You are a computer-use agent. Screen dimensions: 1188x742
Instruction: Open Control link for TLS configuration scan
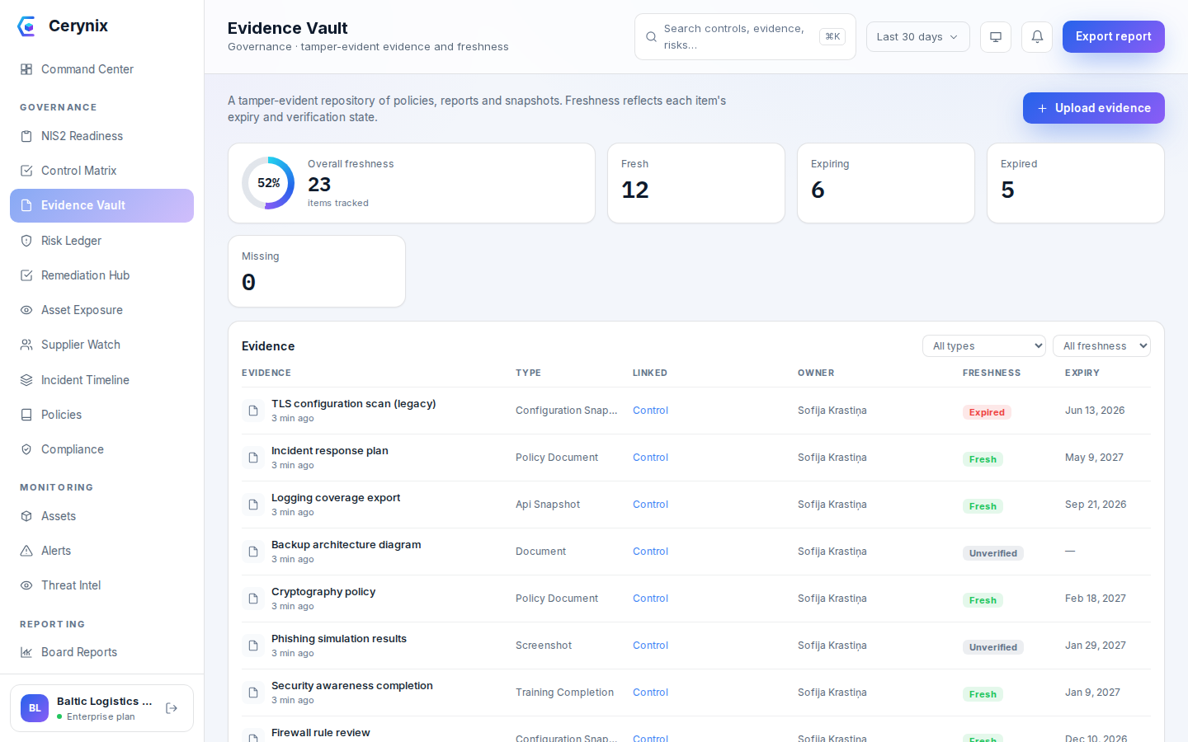pyautogui.click(x=650, y=411)
